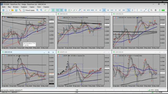168x94 pixels.
Task: Minimize the USDCHF,H4 chart window
Action: (44, 52)
